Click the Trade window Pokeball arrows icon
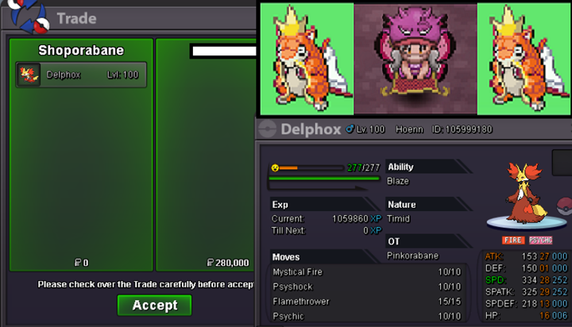572x327 pixels. (29, 15)
